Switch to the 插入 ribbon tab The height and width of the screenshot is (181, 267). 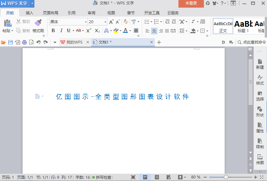(29, 13)
